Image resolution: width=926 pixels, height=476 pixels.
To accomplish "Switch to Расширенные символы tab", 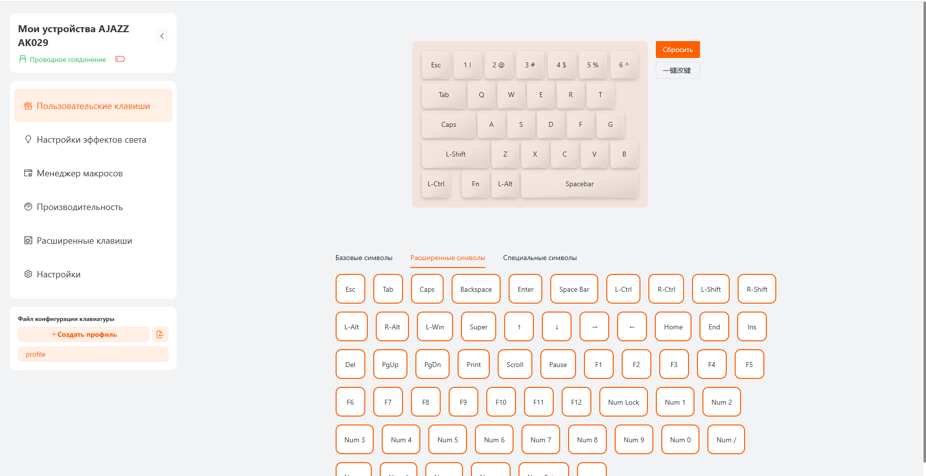I will tap(448, 258).
